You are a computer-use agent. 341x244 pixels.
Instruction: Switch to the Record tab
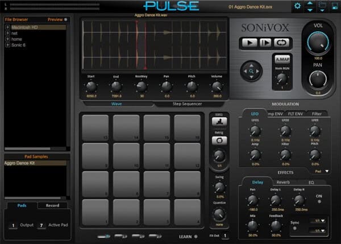(52, 205)
